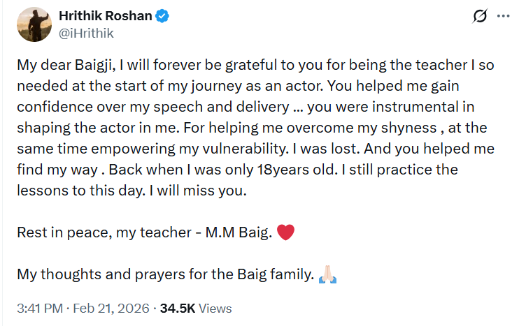The width and height of the screenshot is (526, 326).
Task: Open Hrithik Roshan's profile picture
Action: pyautogui.click(x=32, y=24)
